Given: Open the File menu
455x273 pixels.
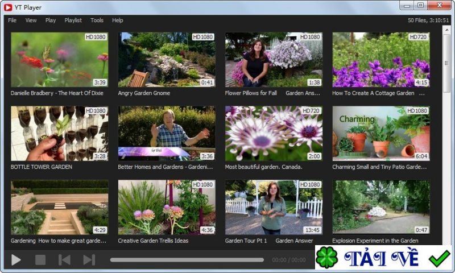Looking at the screenshot, I should coord(12,20).
